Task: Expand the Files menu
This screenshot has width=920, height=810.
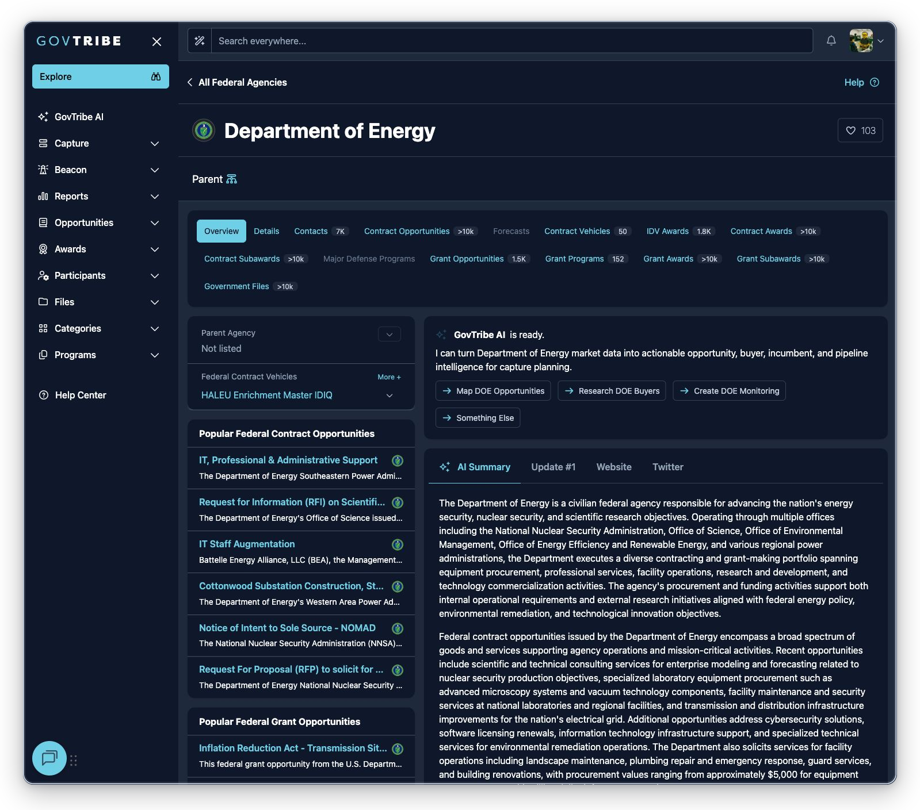Action: [155, 302]
